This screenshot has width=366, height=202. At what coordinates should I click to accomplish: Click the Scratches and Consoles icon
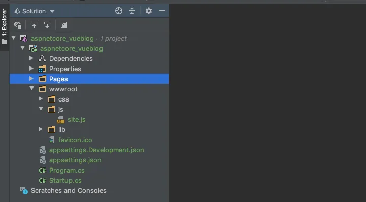click(x=24, y=190)
